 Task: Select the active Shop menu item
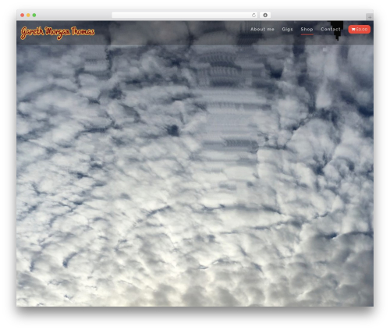click(x=307, y=30)
